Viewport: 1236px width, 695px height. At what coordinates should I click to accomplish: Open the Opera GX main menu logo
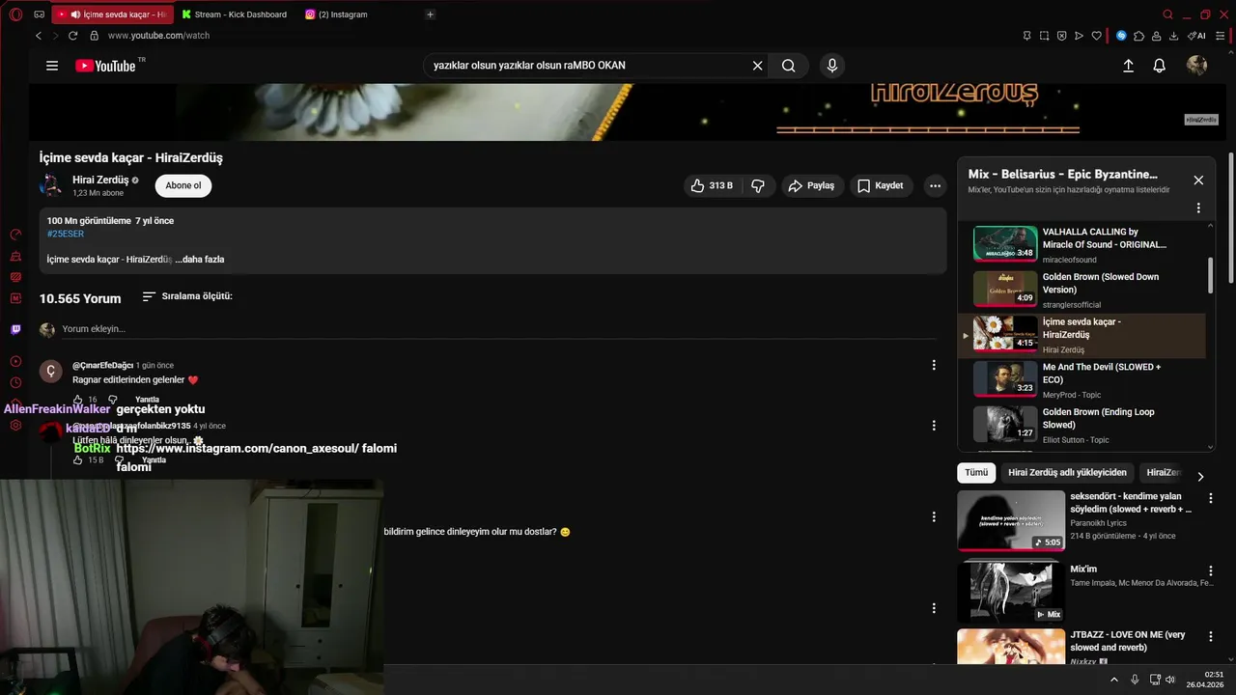(x=15, y=14)
